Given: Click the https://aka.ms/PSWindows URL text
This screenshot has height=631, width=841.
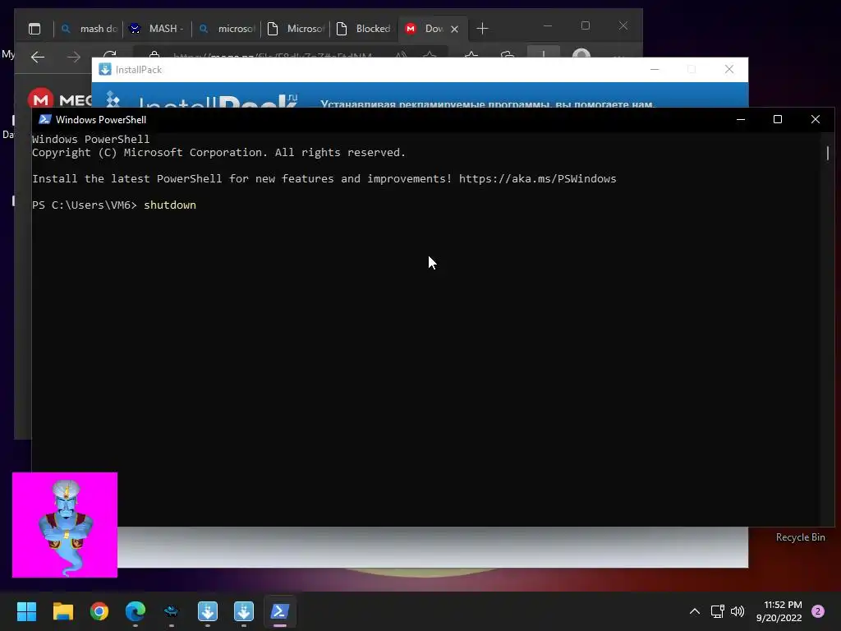Looking at the screenshot, I should pos(537,178).
